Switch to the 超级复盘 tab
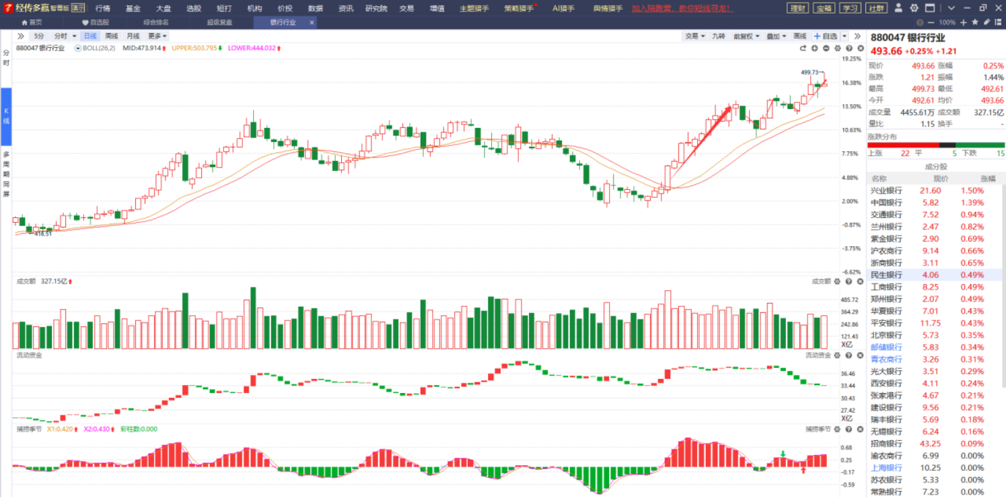 pos(220,22)
